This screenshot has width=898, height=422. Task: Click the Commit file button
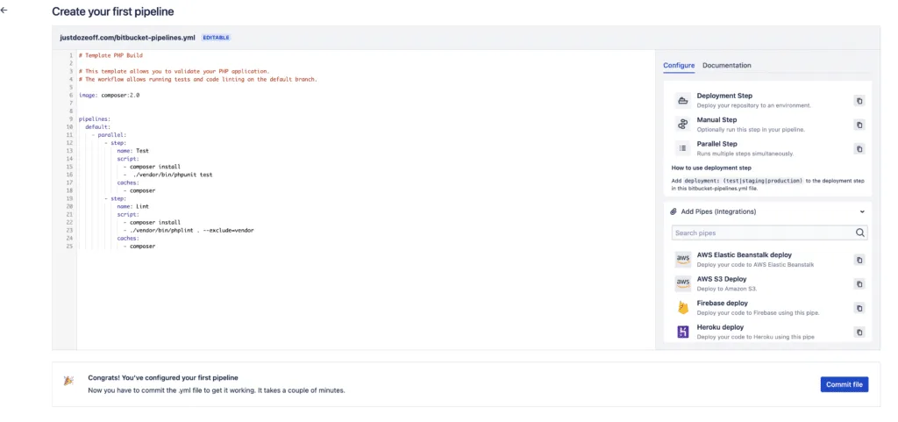[845, 384]
